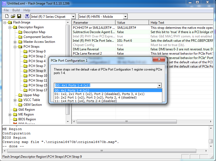
Task: Click the OEM Section folder icon
Action: [x=20, y=105]
